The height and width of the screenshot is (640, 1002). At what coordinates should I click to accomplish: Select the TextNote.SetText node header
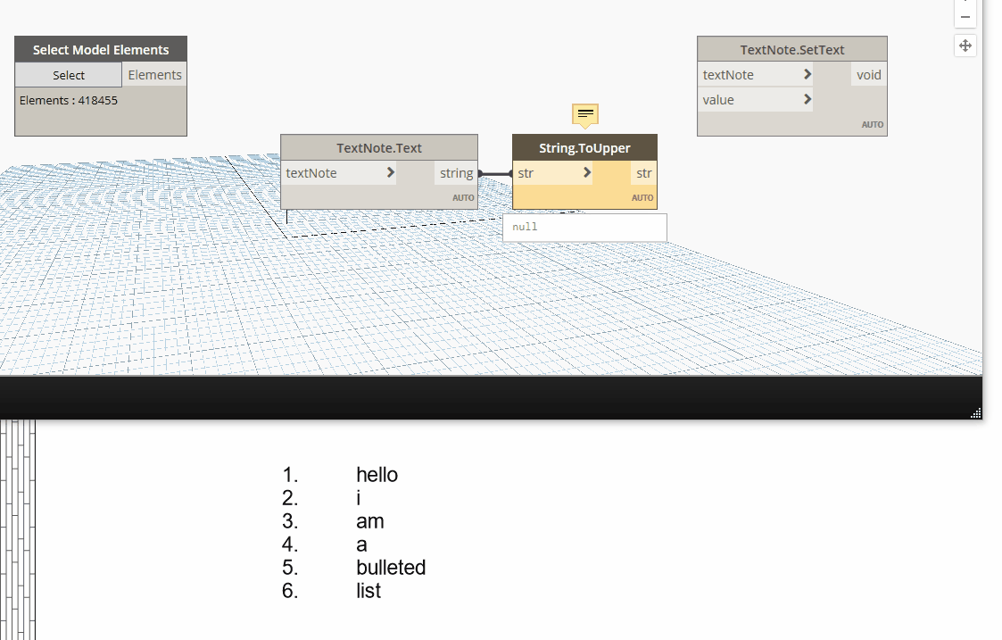(791, 50)
